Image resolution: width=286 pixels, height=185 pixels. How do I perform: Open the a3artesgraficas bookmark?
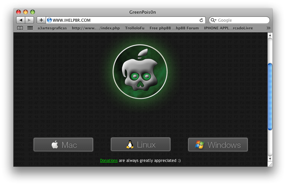[x=52, y=28]
